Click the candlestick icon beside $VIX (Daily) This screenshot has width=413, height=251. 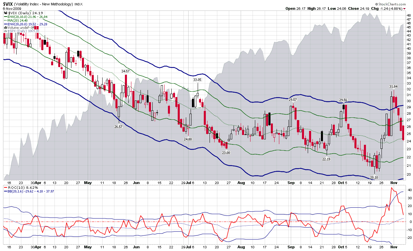(5, 13)
